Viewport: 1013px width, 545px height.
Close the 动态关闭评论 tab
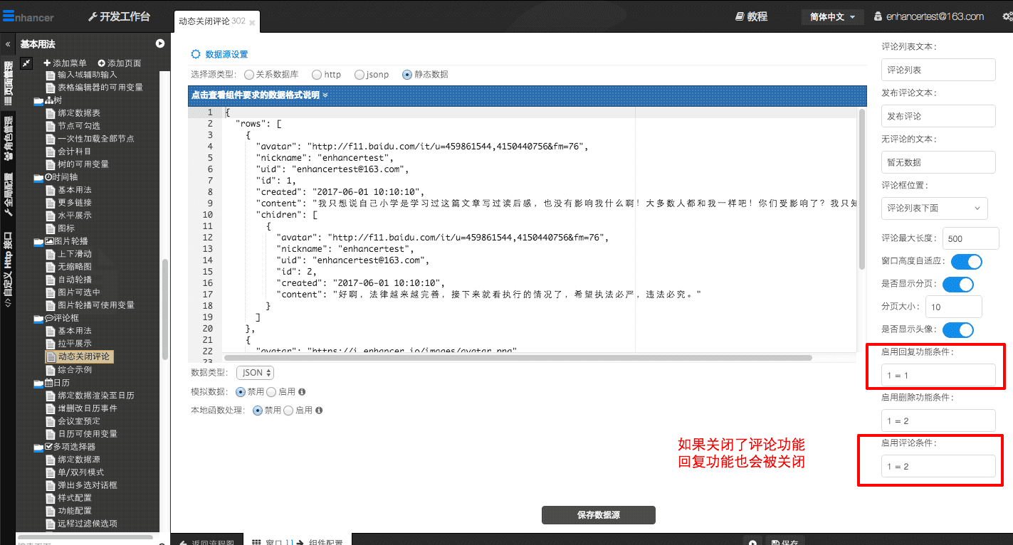point(252,23)
